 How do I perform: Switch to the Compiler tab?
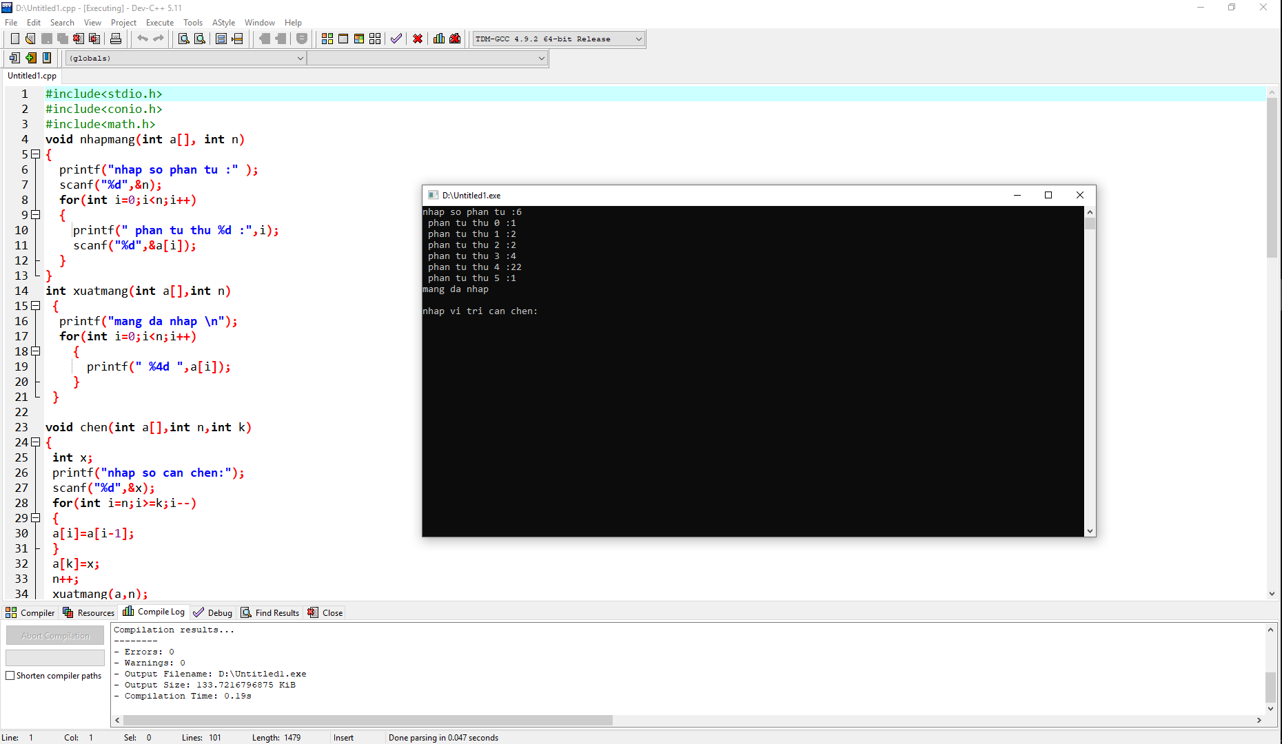(30, 612)
